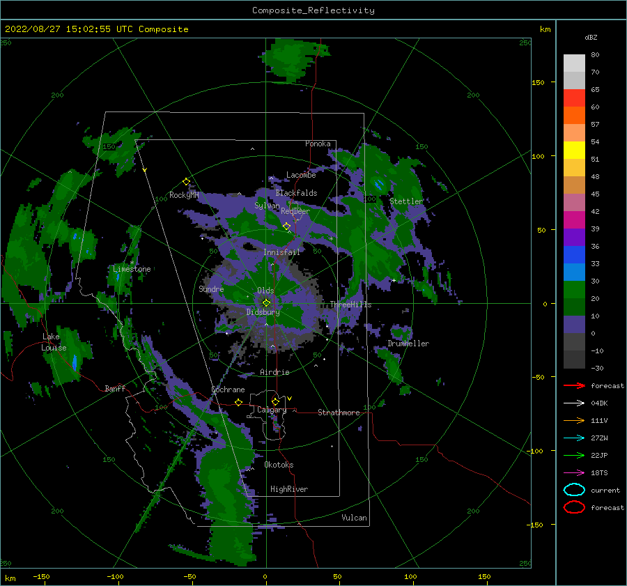Click the Banff city label

point(115,388)
